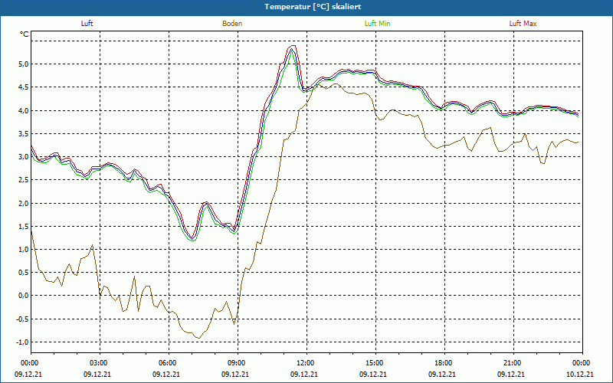
Task: Click the '4,0' y-axis label
Action: pos(24,110)
